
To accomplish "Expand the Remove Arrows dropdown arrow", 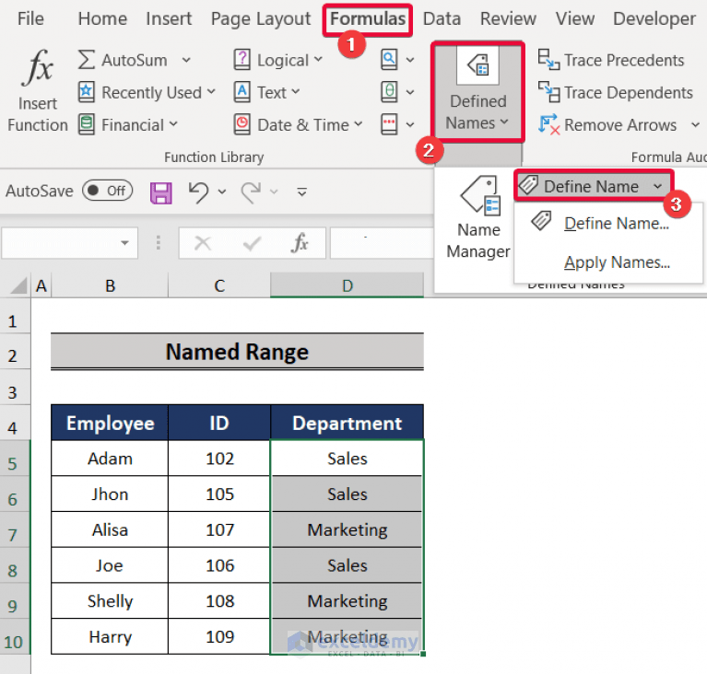I will [x=696, y=125].
